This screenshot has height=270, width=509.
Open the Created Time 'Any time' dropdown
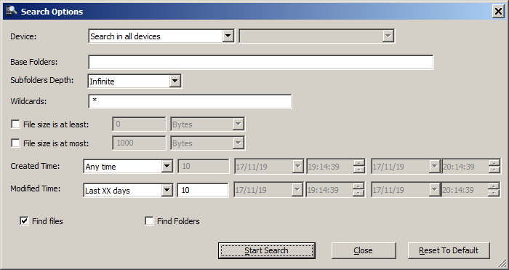click(128, 167)
